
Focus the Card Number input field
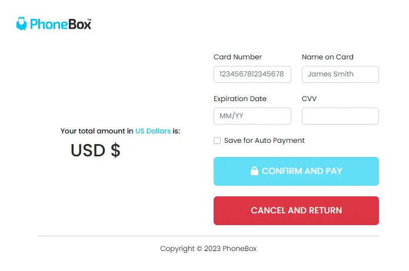pyautogui.click(x=252, y=75)
